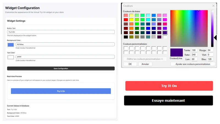Select the highlighted dark purple basic swatch
Viewport: 220px width, 124px height.
coord(165,33)
